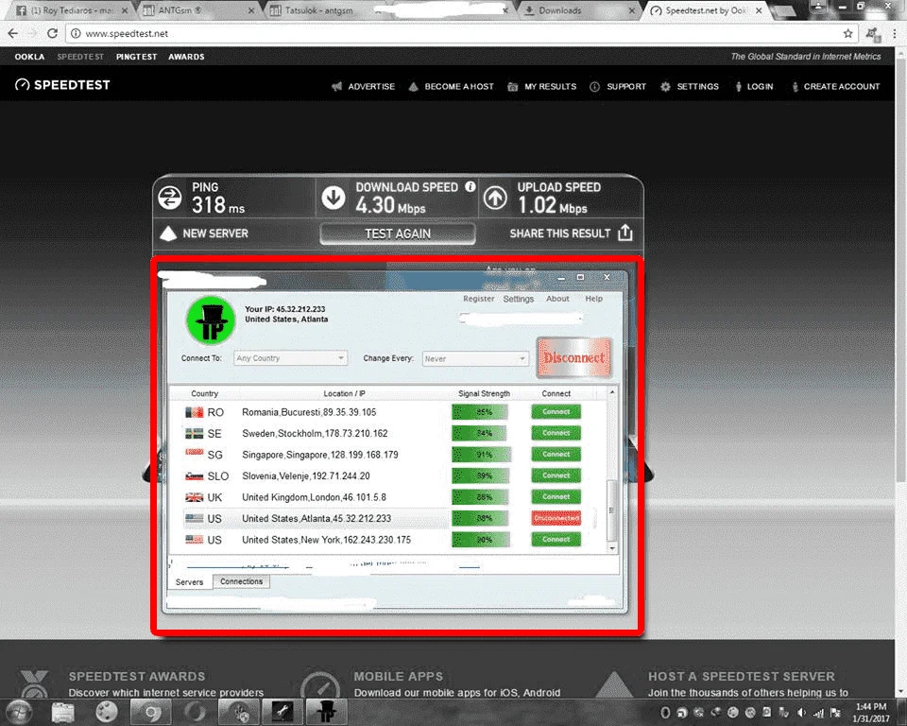Click the SPEEDTEST logo
Screen dimensions: 907x726
point(62,84)
